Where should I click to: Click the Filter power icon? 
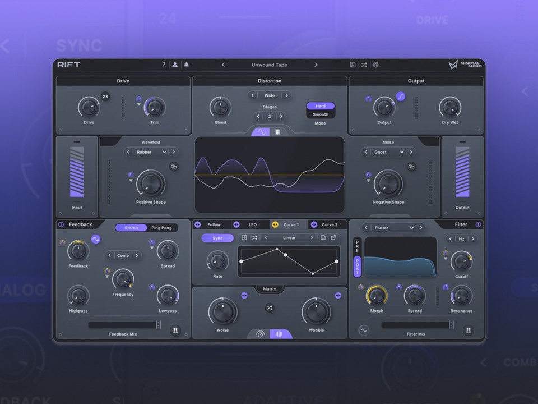(x=478, y=224)
